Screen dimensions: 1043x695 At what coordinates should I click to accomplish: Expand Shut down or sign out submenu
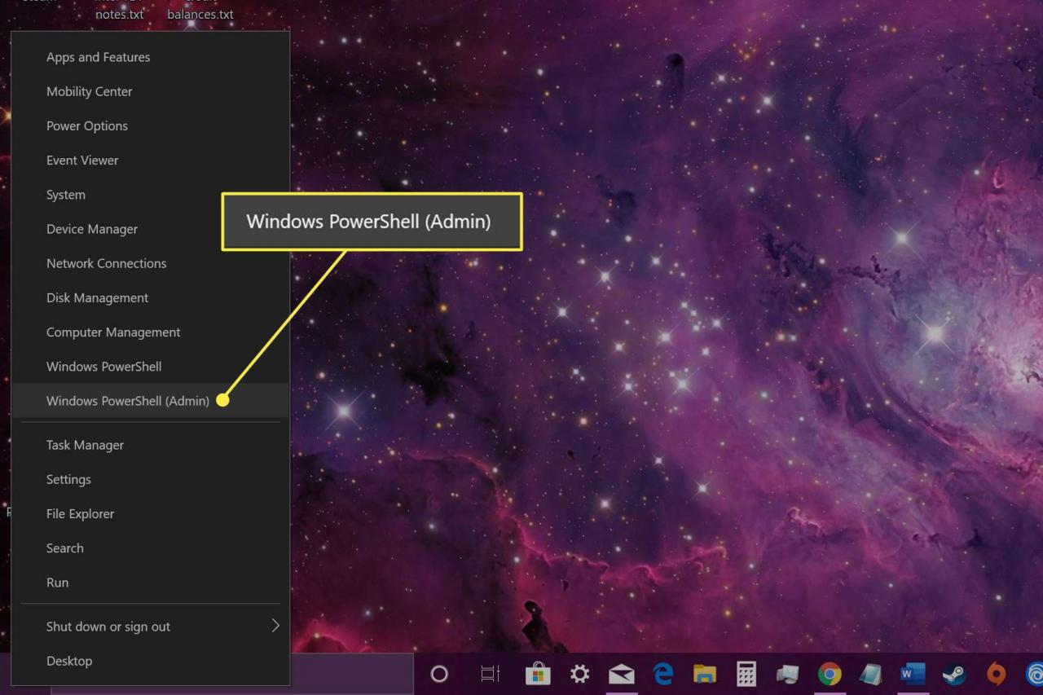(x=151, y=627)
